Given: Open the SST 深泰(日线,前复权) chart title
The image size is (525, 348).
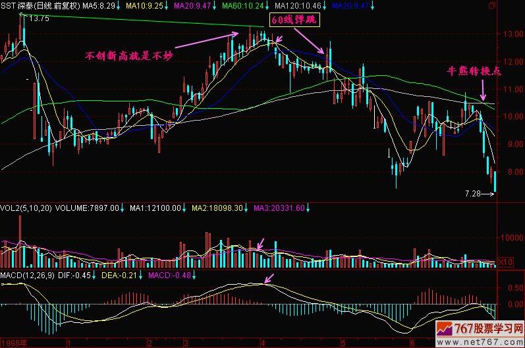Looking at the screenshot, I should (x=40, y=5).
